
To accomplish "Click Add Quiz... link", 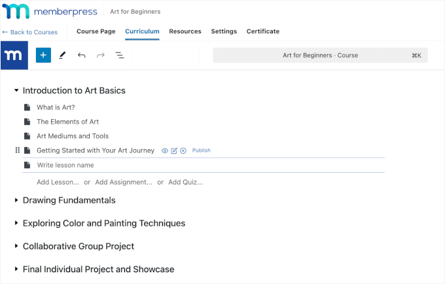I will [x=185, y=182].
